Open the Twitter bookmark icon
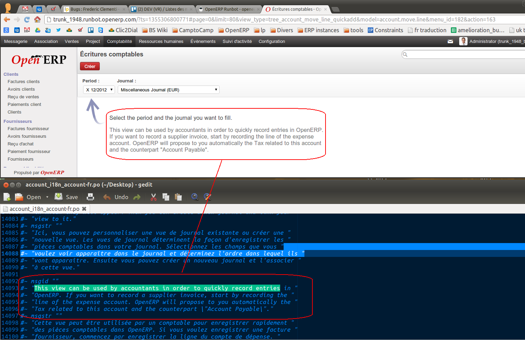 [x=59, y=30]
